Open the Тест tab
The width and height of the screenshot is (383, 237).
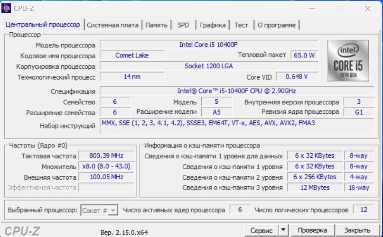click(241, 25)
